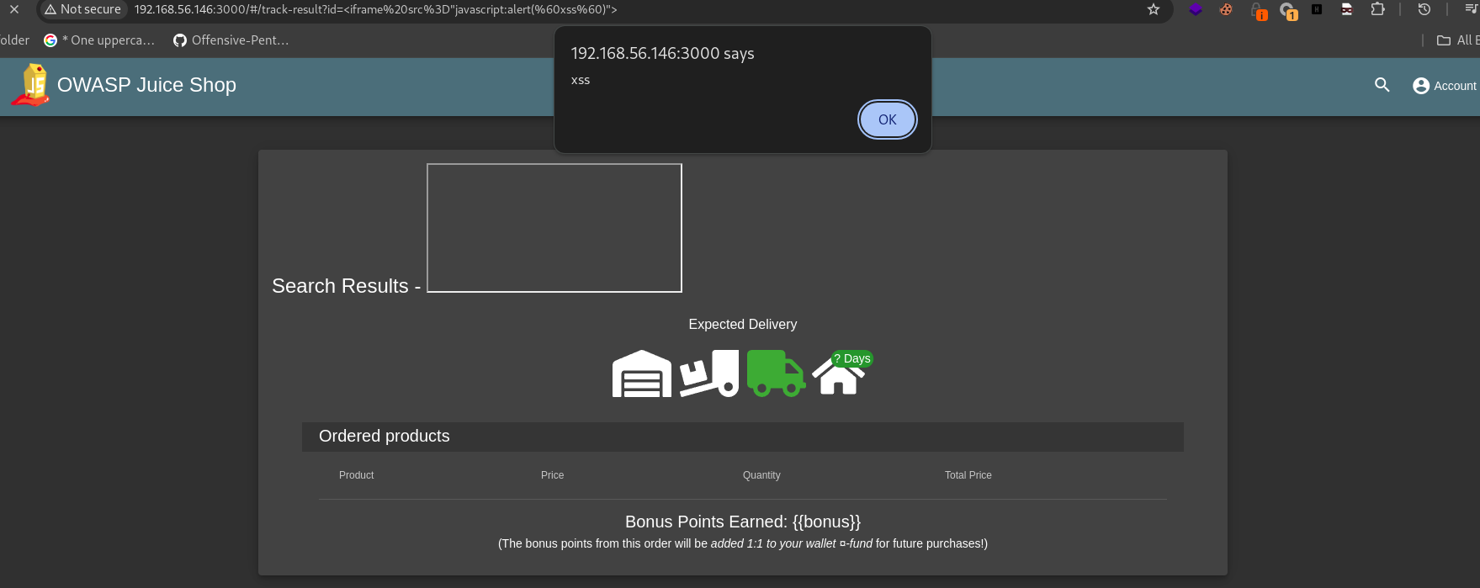Click the Search Results heading
The height and width of the screenshot is (588, 1480).
coord(346,286)
